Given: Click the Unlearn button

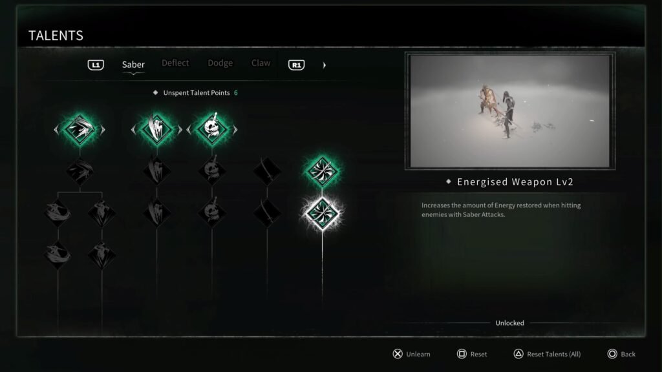Looking at the screenshot, I should click(412, 354).
